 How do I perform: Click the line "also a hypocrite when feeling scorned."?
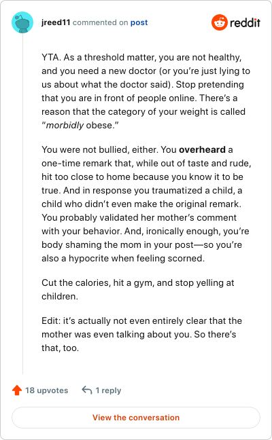point(123,258)
